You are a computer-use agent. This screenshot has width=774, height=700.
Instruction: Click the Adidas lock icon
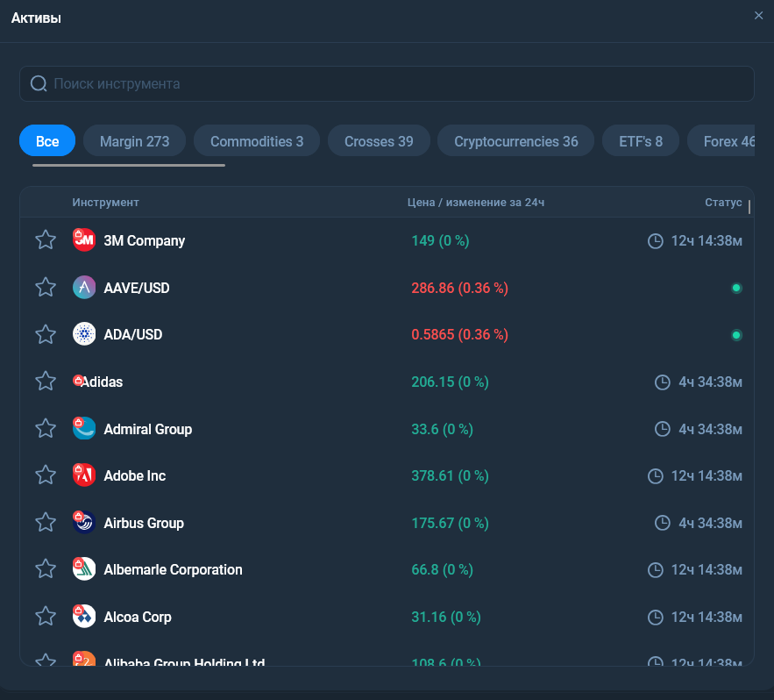pyautogui.click(x=78, y=380)
